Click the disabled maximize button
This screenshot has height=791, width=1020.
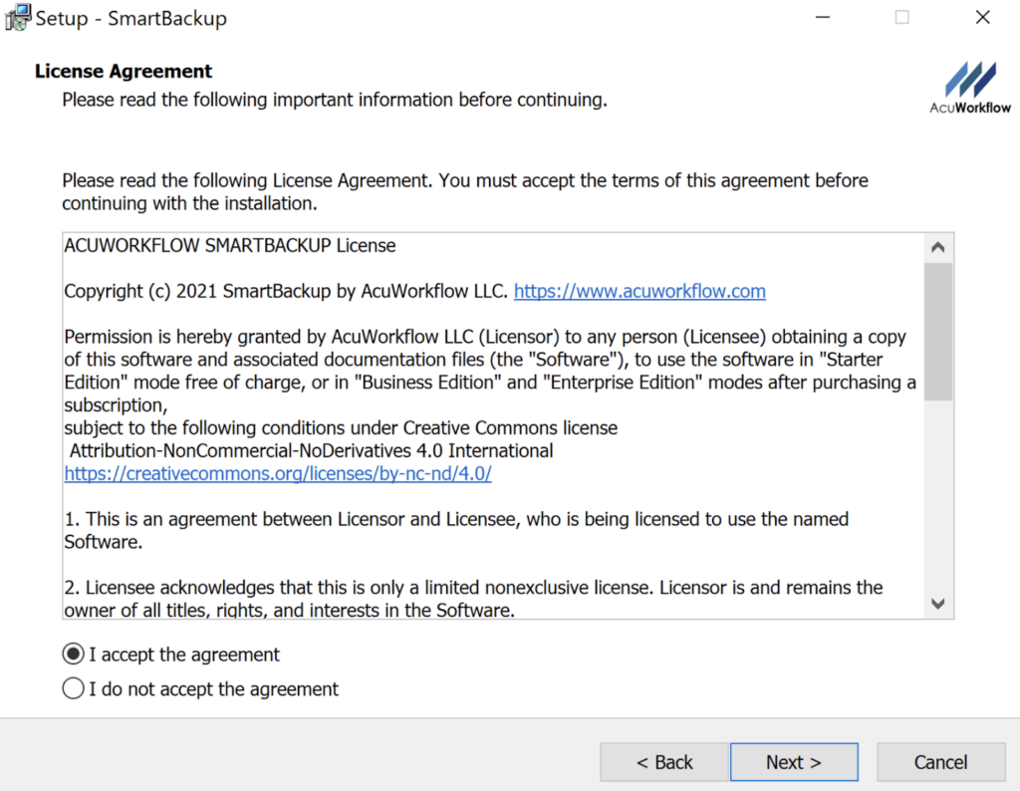(901, 17)
